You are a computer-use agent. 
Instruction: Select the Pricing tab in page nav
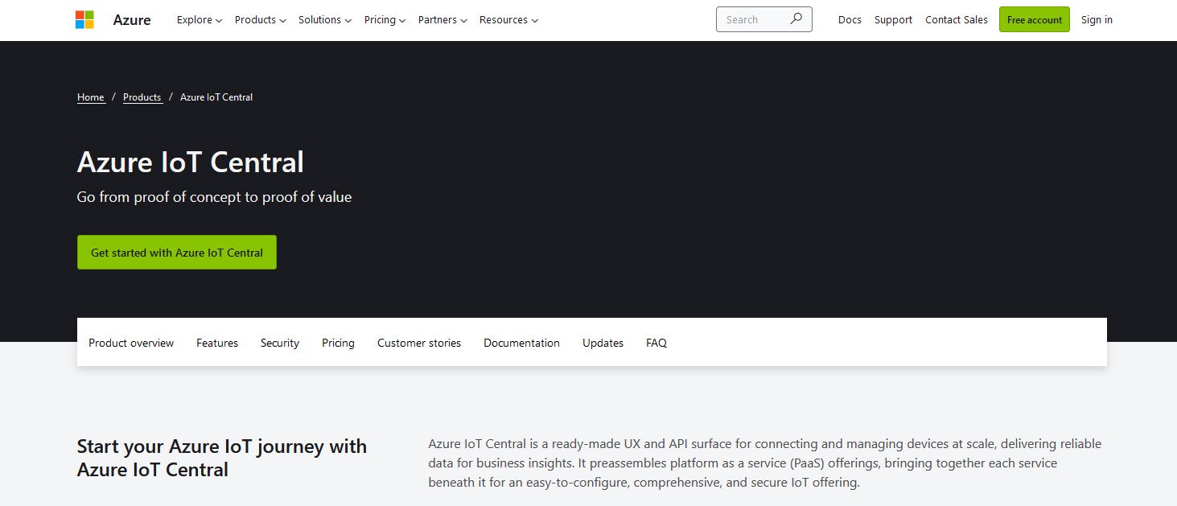tap(338, 343)
